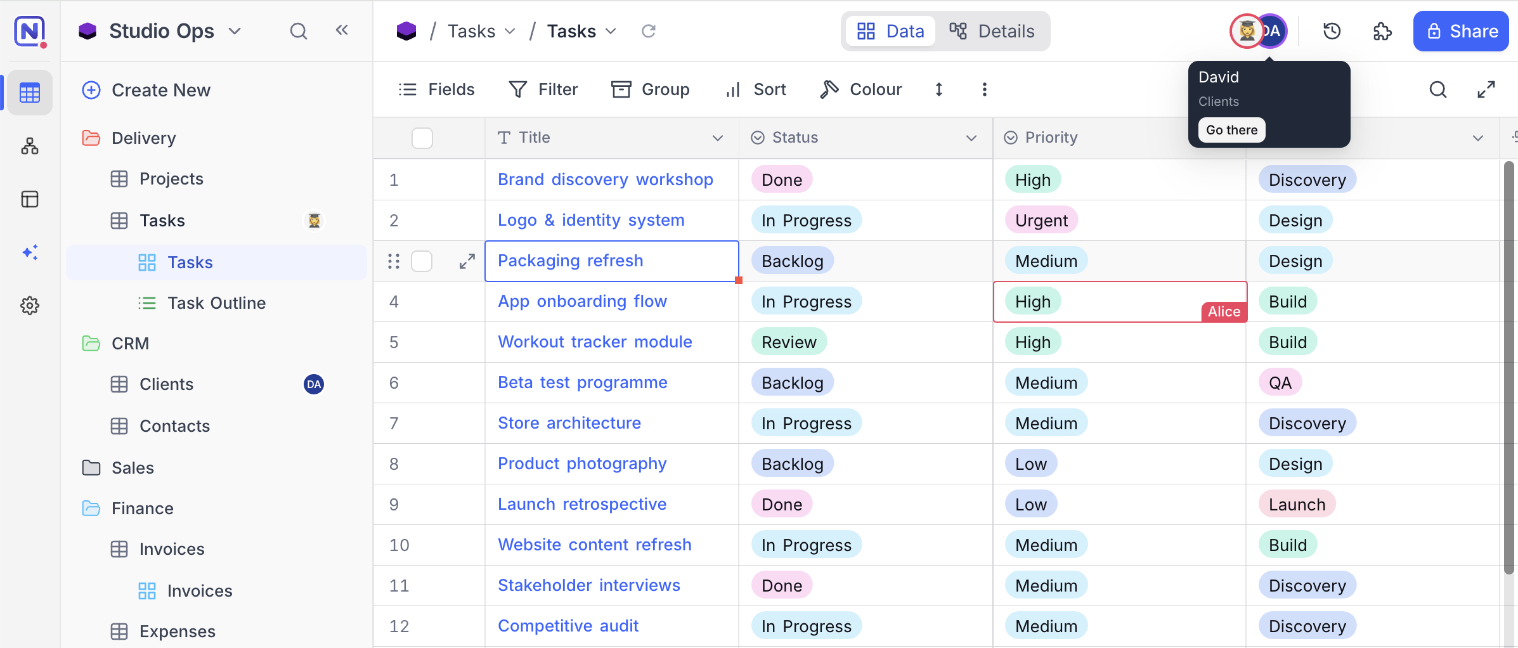Open the current Tasks view dropdown

(611, 31)
